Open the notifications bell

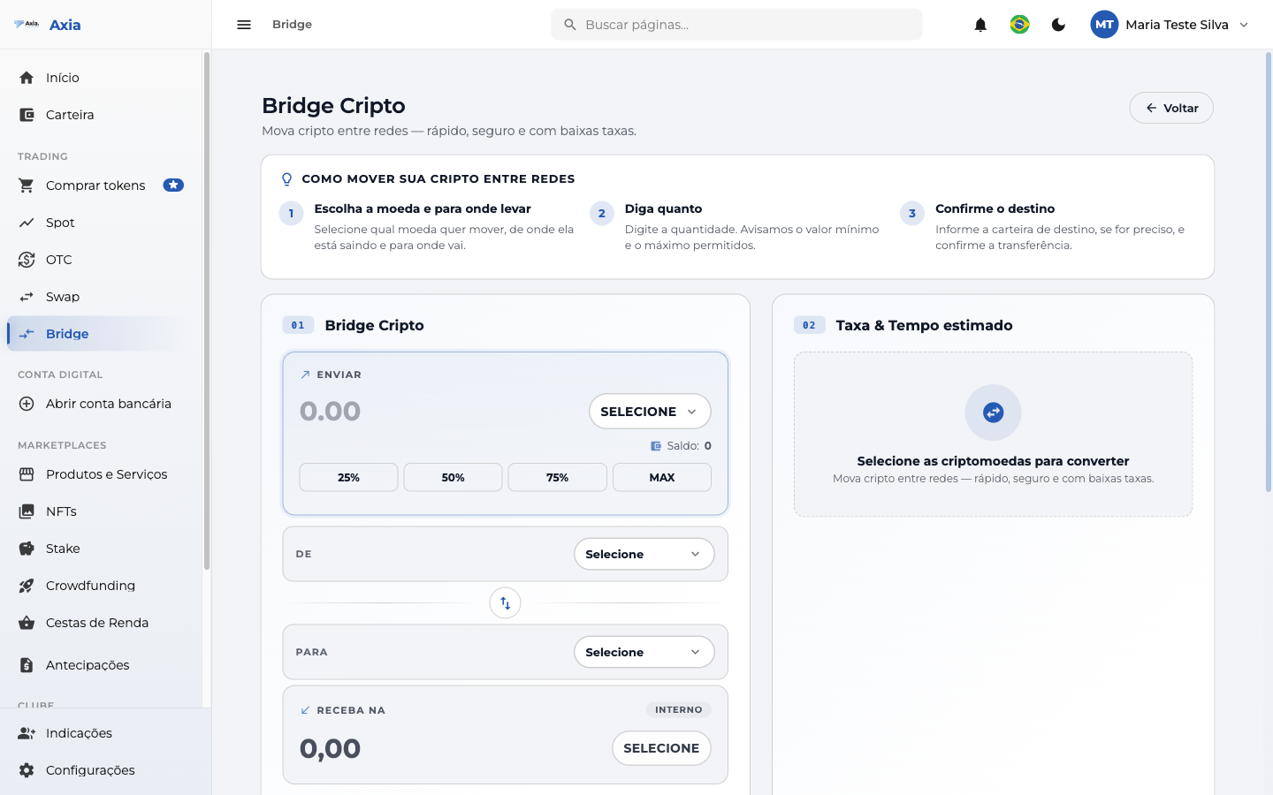[980, 25]
